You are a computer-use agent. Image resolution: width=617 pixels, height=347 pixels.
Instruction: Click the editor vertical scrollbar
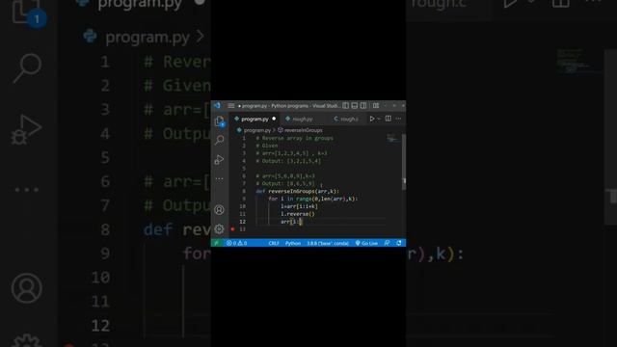coord(404,163)
